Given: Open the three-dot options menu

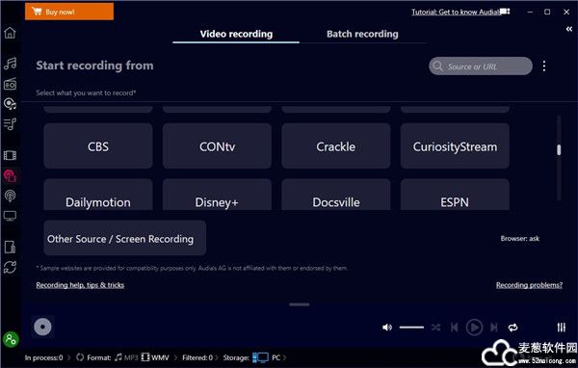Looking at the screenshot, I should point(544,66).
